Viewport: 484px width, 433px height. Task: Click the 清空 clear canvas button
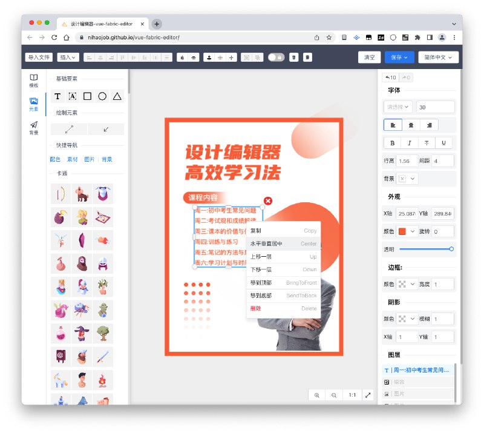pos(370,56)
